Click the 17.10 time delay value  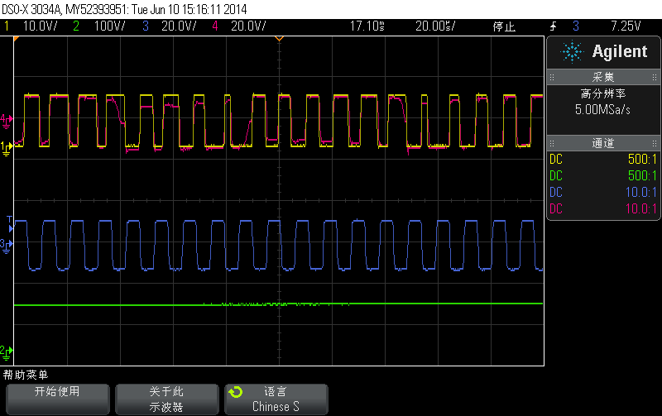pos(367,26)
